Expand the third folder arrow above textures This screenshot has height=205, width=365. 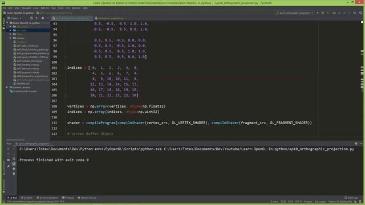[10, 34]
